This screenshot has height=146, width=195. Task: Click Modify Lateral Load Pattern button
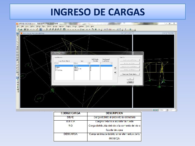point(130,67)
